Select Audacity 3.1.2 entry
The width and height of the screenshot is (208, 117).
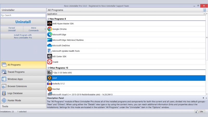point(58,83)
